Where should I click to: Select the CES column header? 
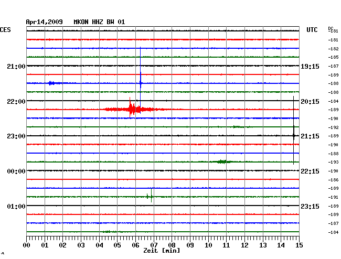5,30
